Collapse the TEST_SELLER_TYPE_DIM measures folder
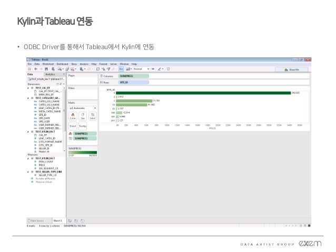Screen dimensions: 336x252 click(28, 172)
